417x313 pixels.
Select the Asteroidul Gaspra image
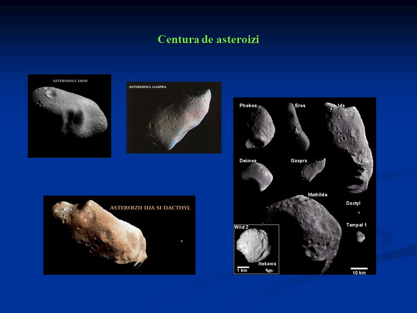(174, 117)
